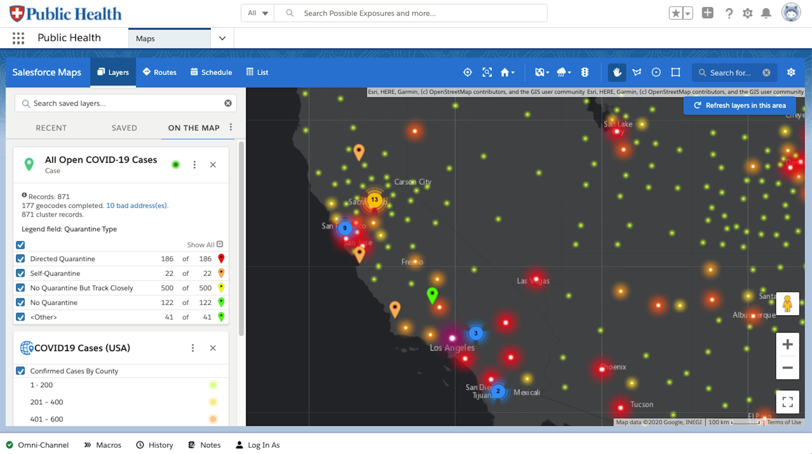The height and width of the screenshot is (454, 812).
Task: Click Search saved layers field
Action: click(x=126, y=103)
